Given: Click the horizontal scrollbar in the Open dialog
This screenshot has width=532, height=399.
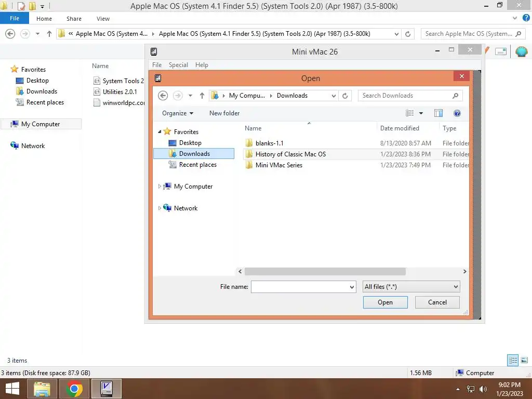Looking at the screenshot, I should [x=325, y=271].
